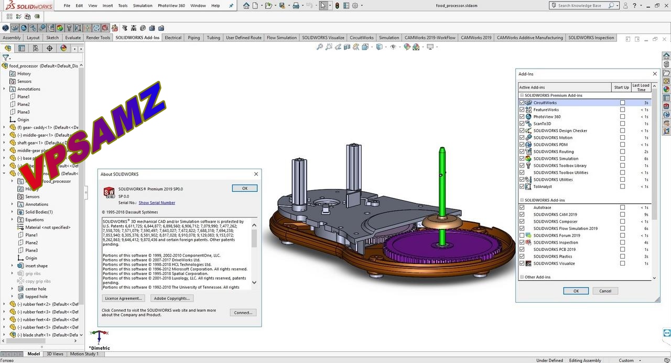Viewport: 671px width, 363px height.
Task: Switch to the Evaluate tab
Action: click(73, 38)
